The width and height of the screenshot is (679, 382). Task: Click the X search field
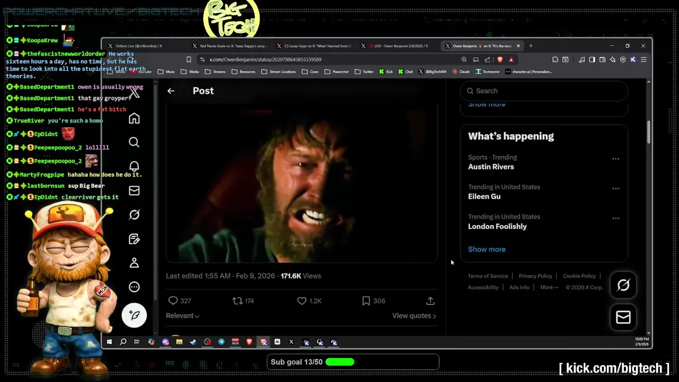click(x=544, y=91)
